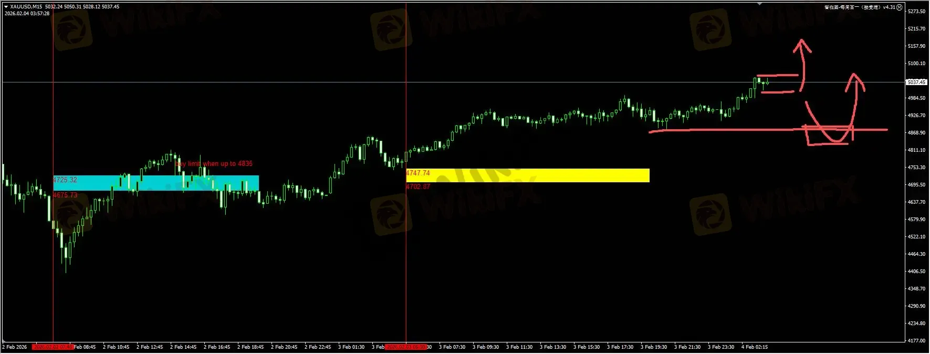The width and height of the screenshot is (930, 354).
Task: Expand the triangle beside XAUUSD,M15
Action: tap(6, 7)
